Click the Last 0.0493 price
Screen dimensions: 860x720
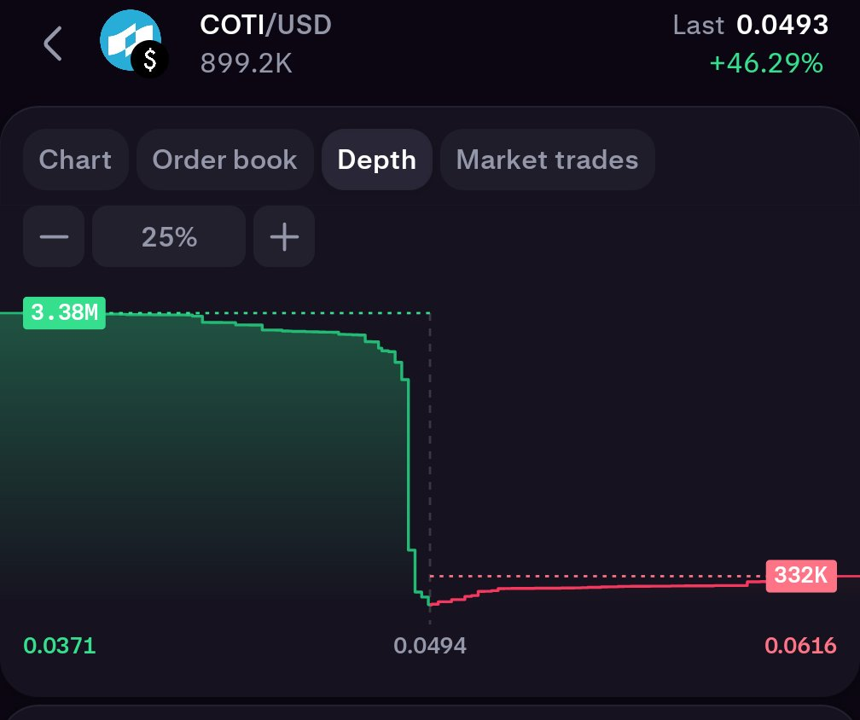point(751,26)
